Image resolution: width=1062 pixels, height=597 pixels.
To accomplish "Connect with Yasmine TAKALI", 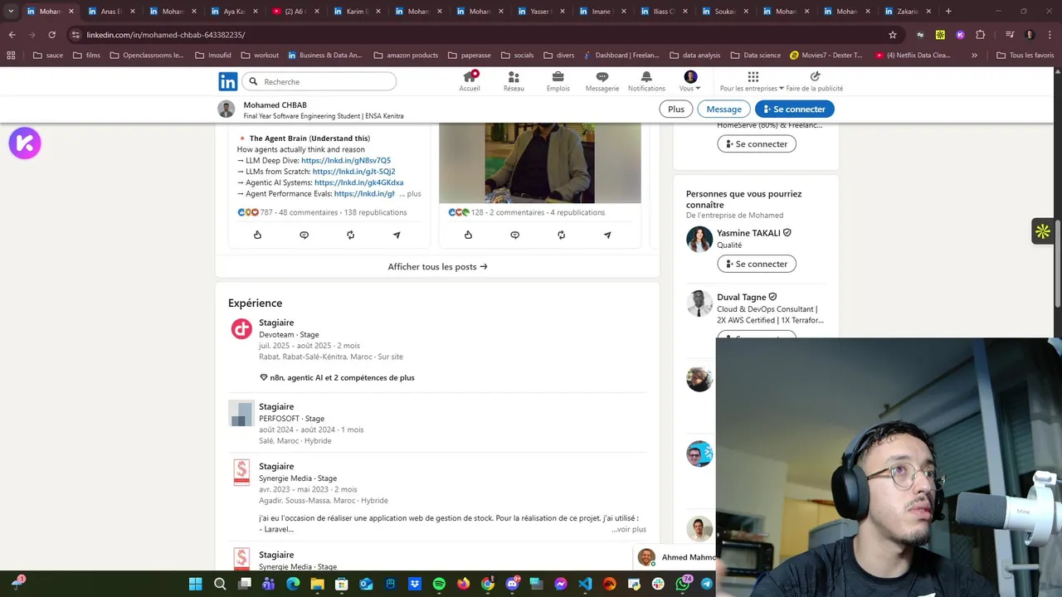I will (x=757, y=264).
